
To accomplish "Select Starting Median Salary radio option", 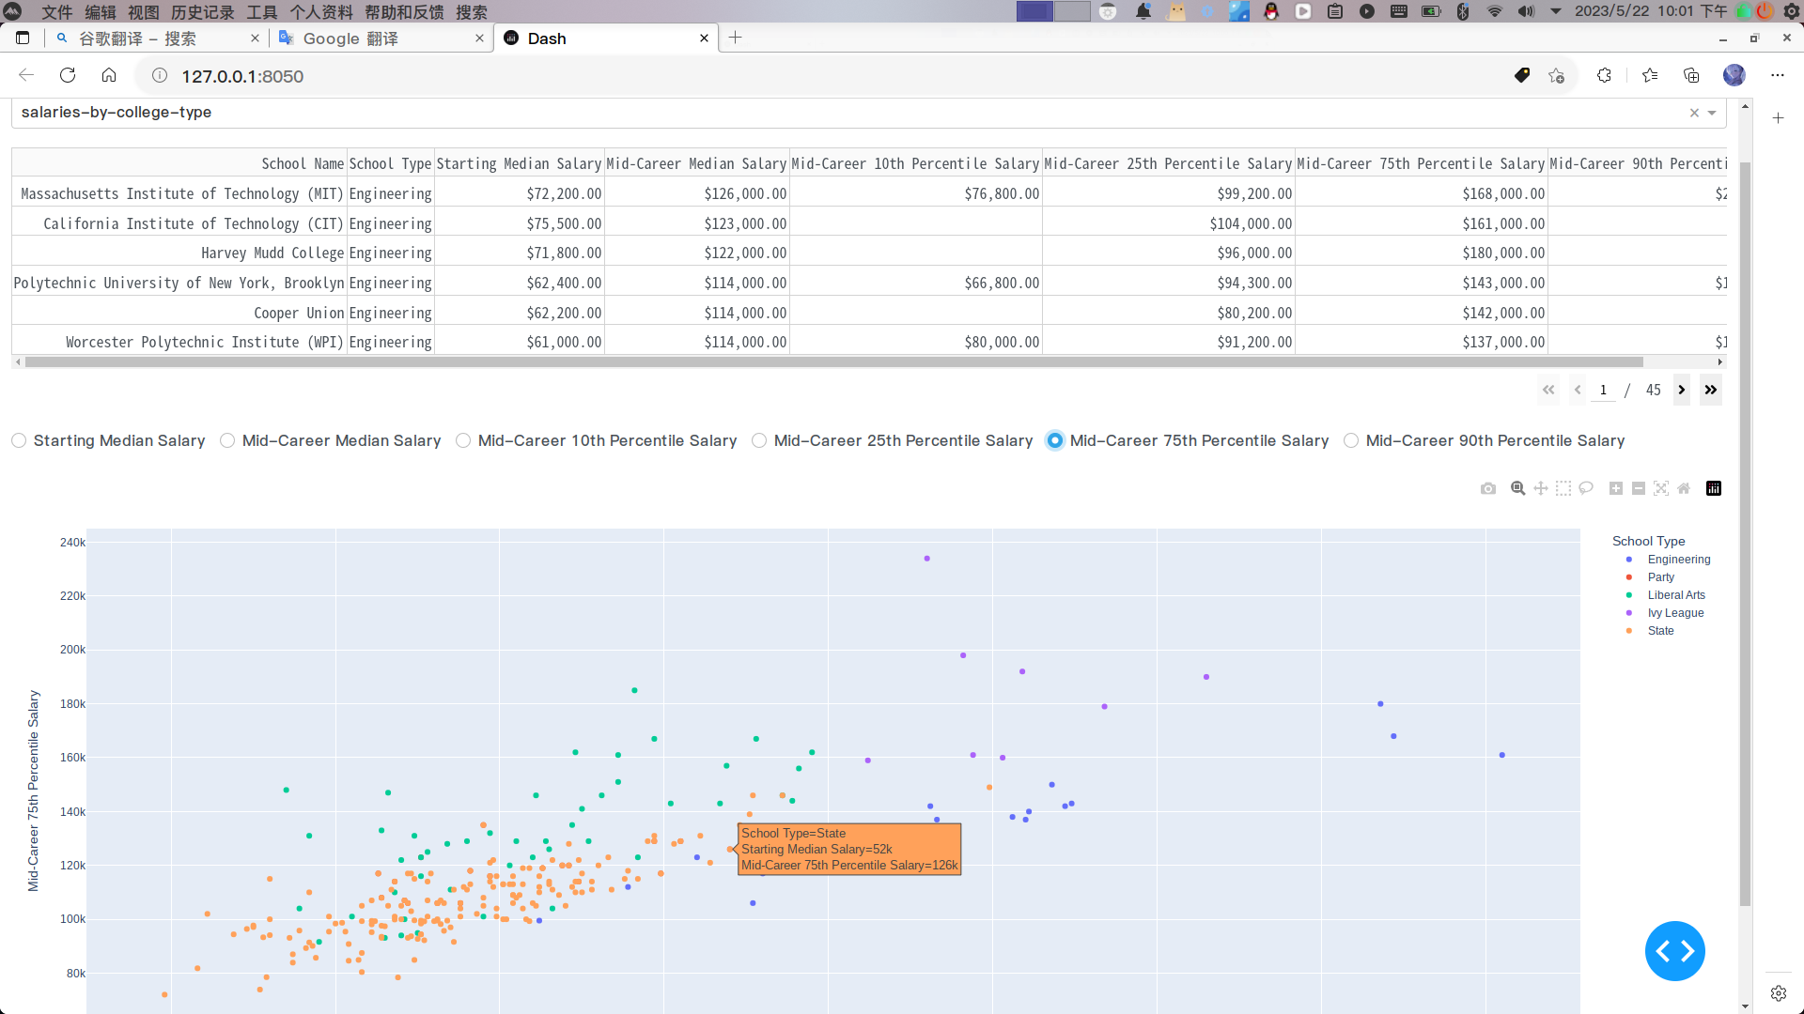I will (x=19, y=441).
